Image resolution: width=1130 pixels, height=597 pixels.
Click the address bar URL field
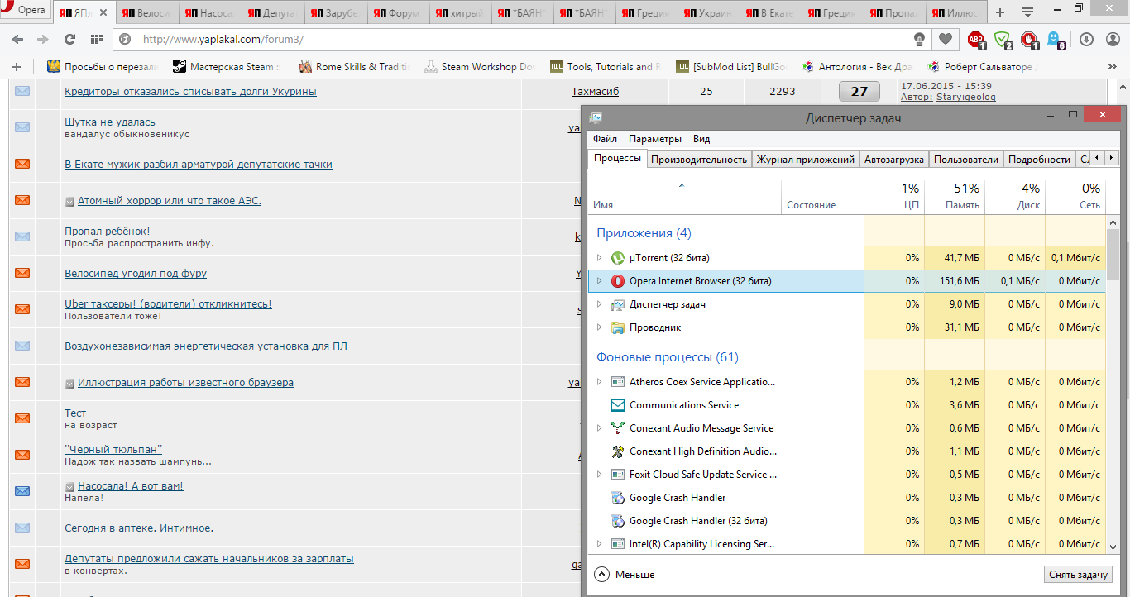point(521,39)
